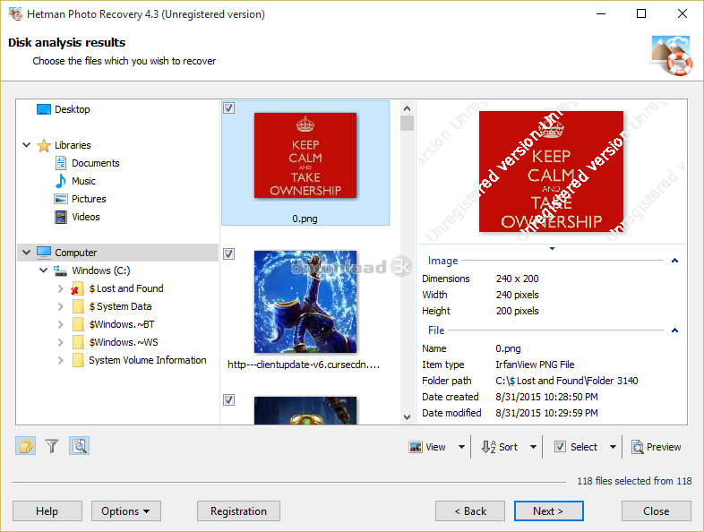Click the $Windows.~BT folder icon
704x532 pixels.
tap(78, 324)
